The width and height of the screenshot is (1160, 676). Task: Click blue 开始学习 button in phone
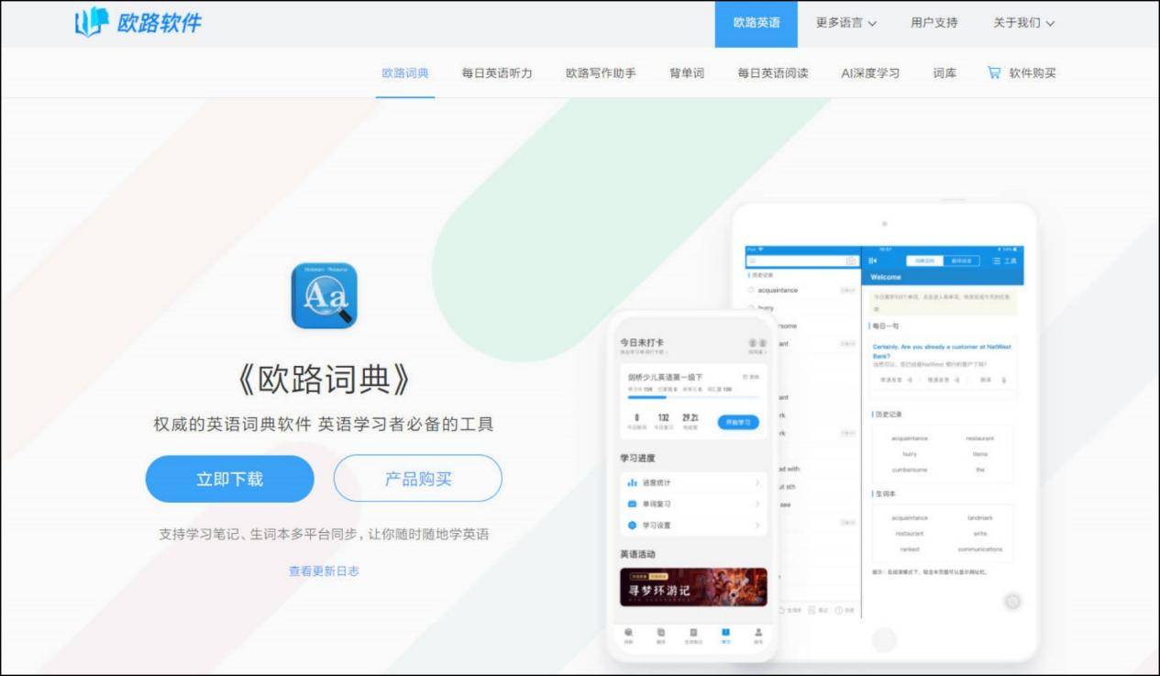tap(737, 423)
